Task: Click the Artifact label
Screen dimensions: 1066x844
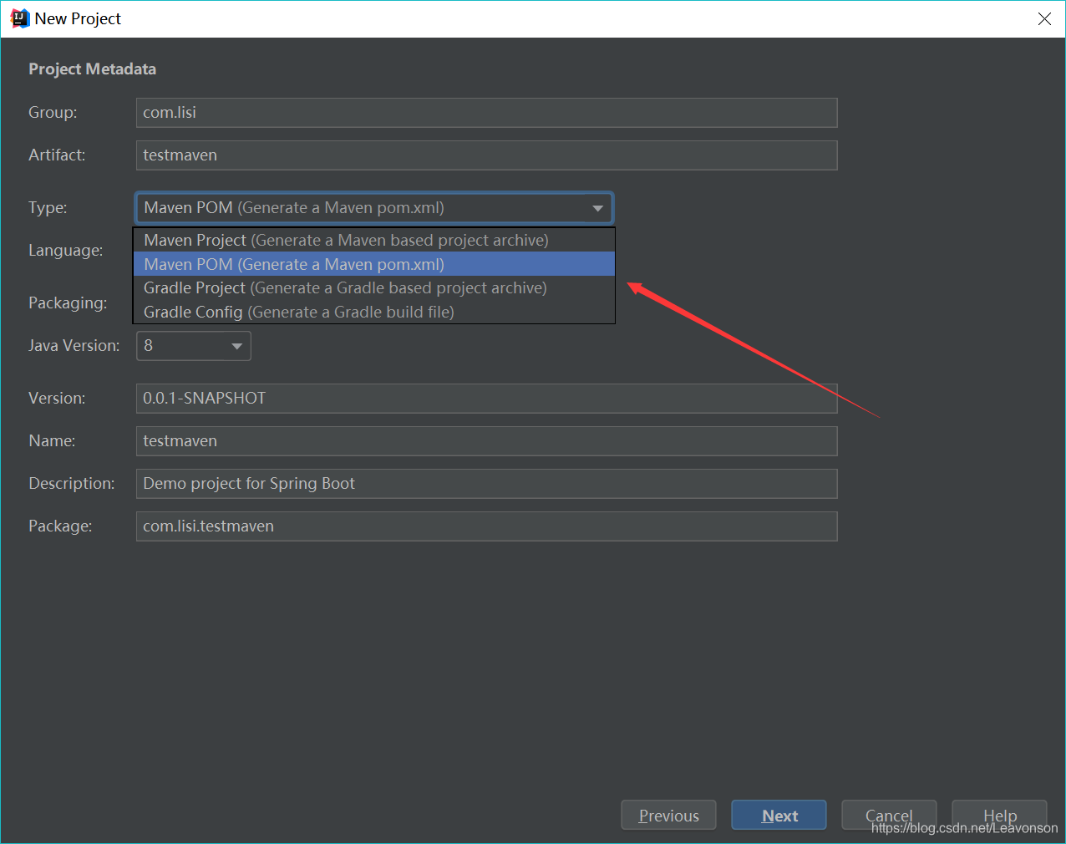Action: (57, 155)
